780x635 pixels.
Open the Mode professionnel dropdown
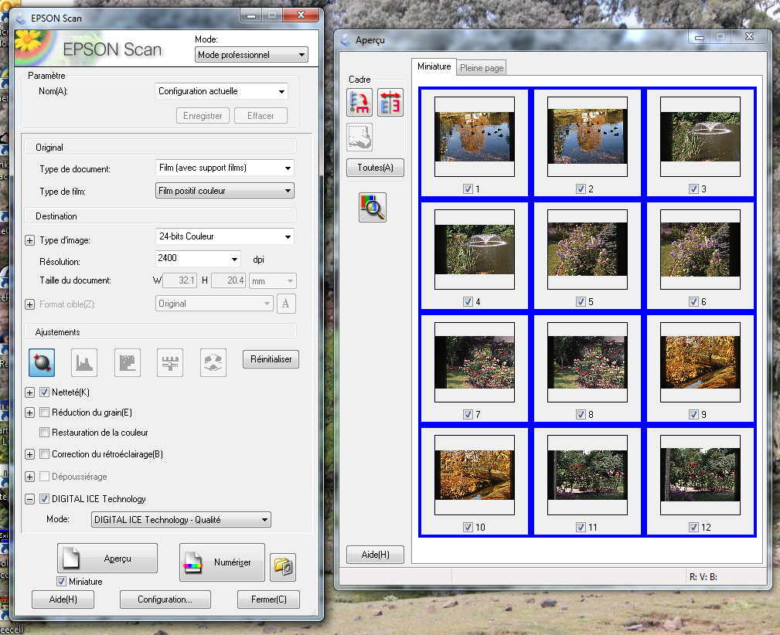point(251,55)
